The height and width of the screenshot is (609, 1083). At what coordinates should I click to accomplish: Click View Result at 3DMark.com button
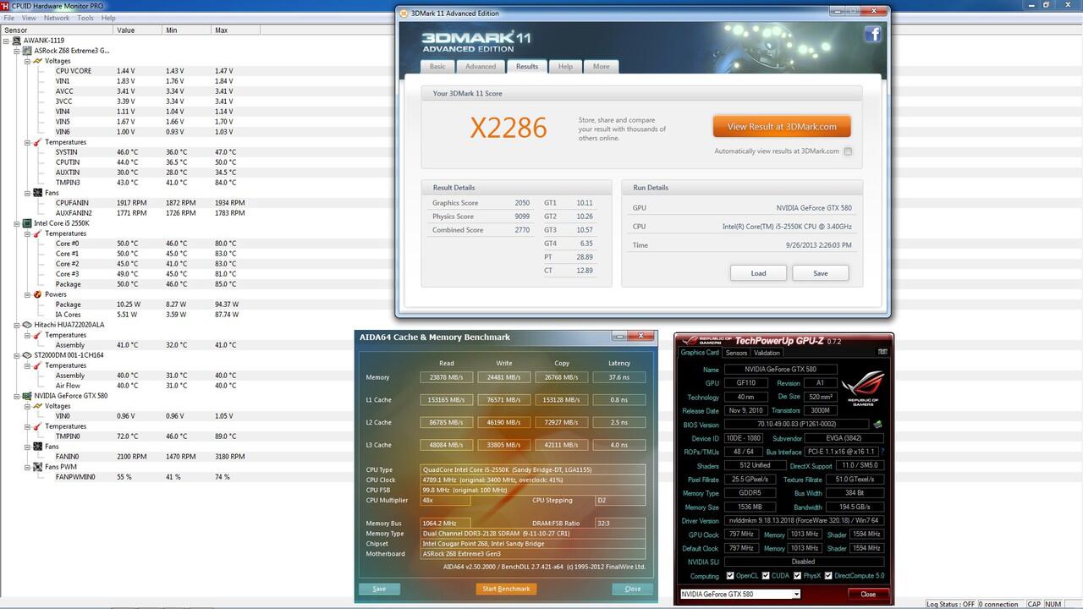(782, 126)
